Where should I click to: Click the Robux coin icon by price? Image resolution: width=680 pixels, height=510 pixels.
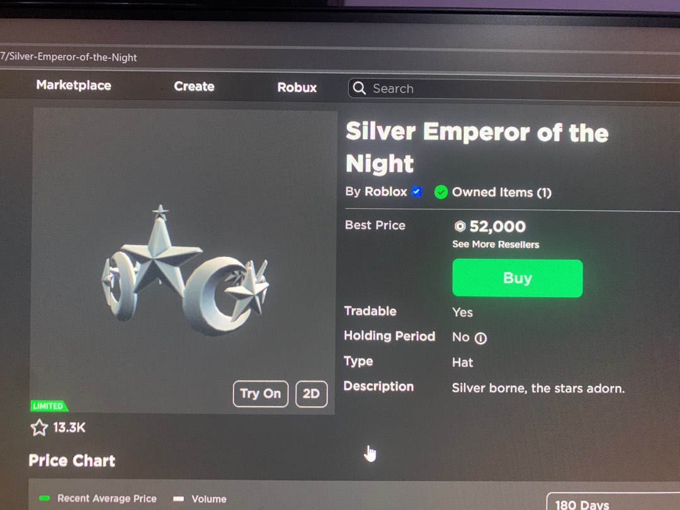click(460, 226)
